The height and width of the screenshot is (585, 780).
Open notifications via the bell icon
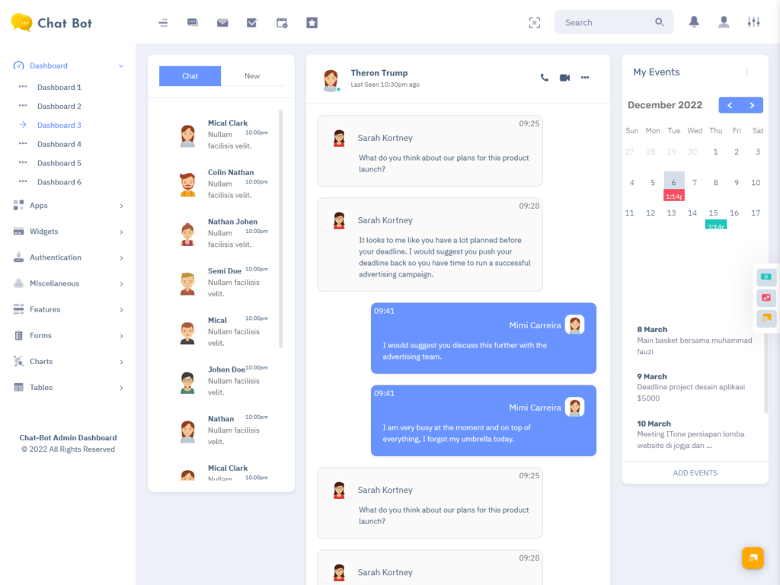point(693,21)
